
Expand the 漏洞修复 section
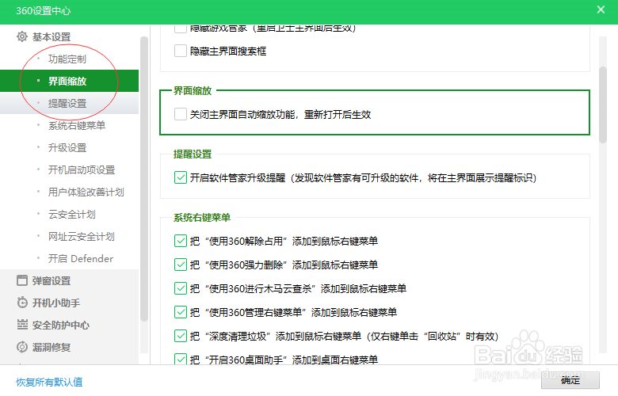[51, 347]
